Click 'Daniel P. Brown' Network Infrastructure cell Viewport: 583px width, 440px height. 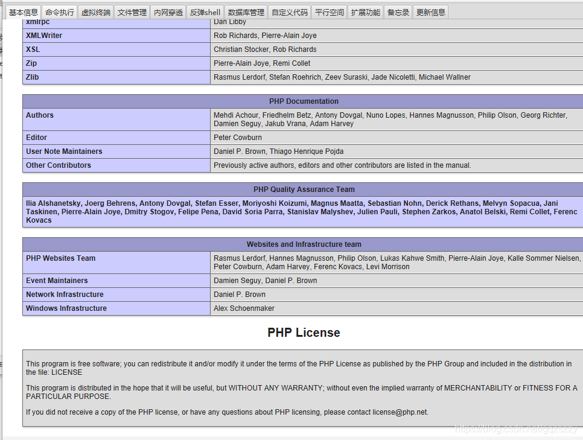[397, 295]
